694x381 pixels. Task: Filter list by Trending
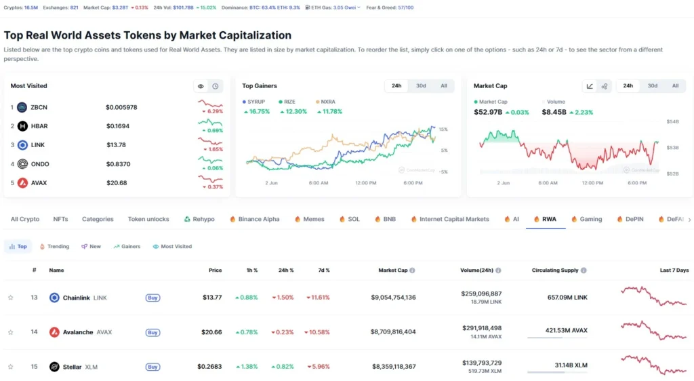coord(54,247)
